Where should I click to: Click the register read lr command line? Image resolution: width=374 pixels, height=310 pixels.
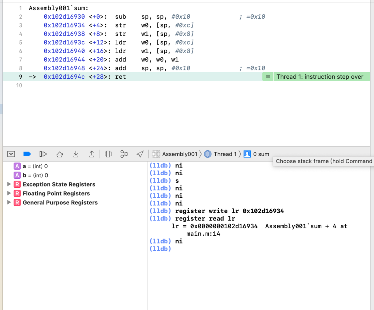click(x=192, y=218)
